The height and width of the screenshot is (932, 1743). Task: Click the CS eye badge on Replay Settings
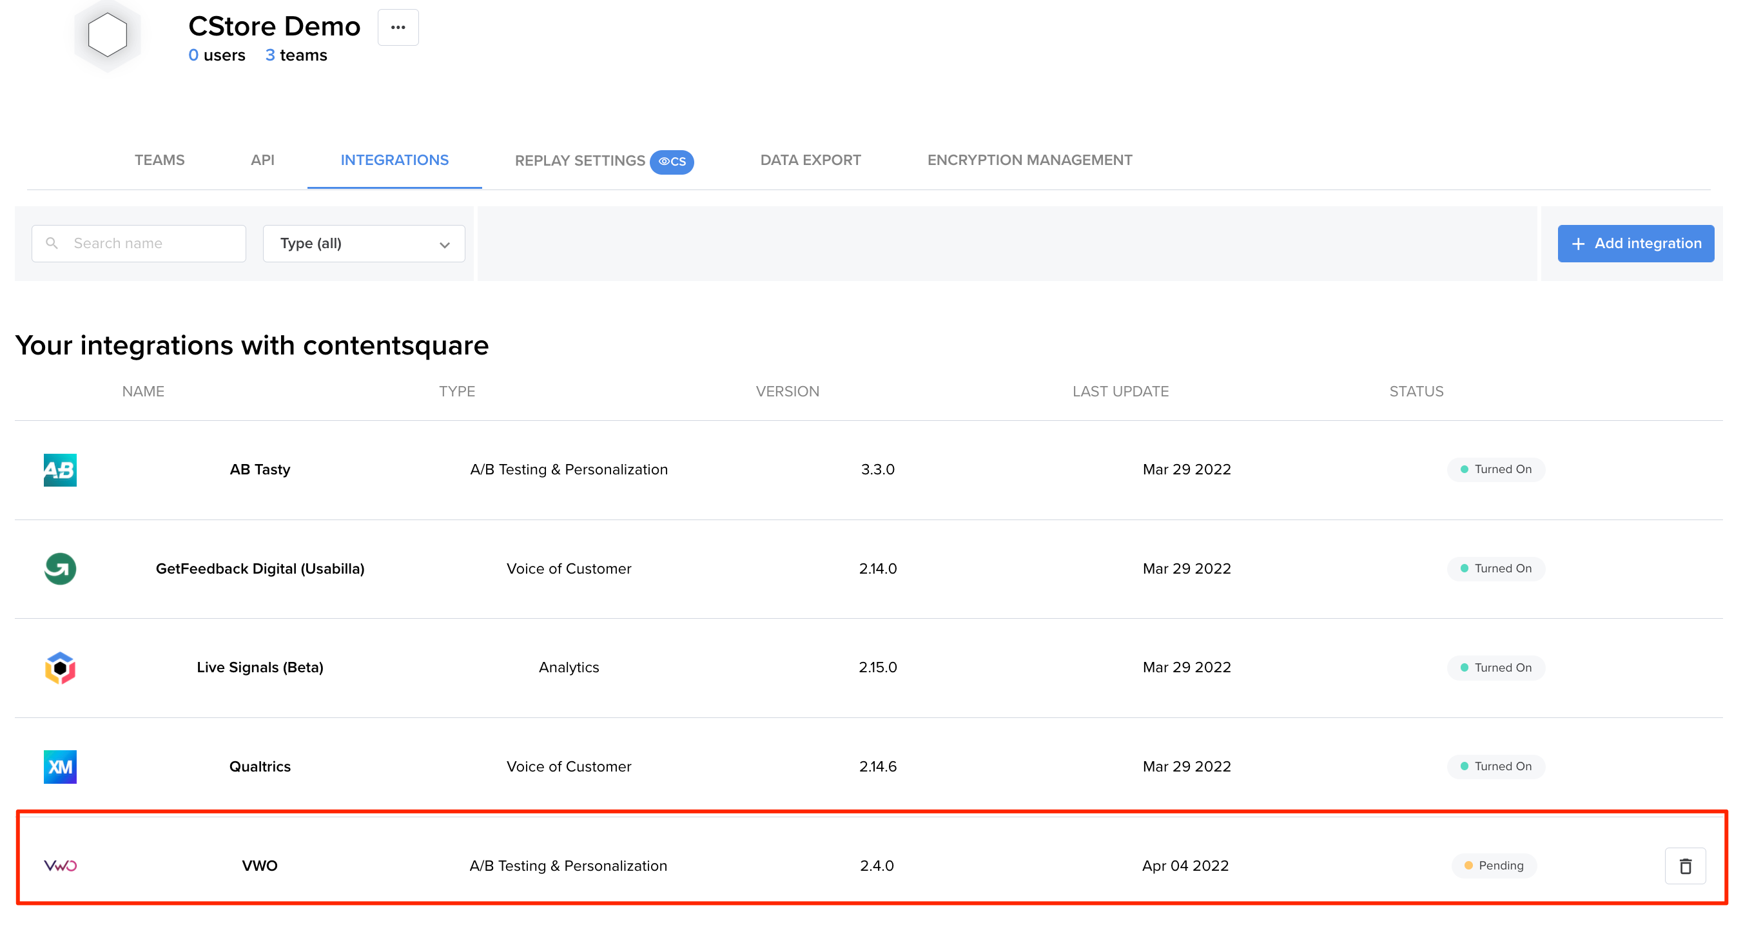[672, 162]
